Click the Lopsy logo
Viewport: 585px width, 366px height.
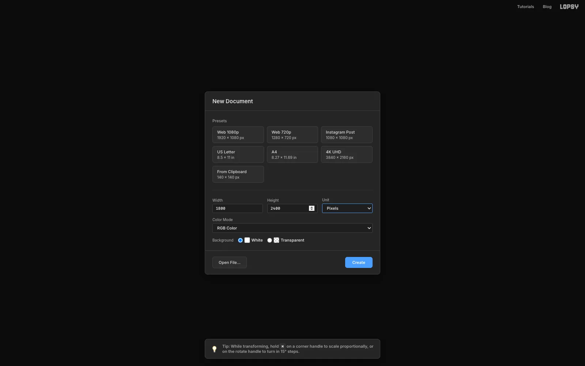569,7
